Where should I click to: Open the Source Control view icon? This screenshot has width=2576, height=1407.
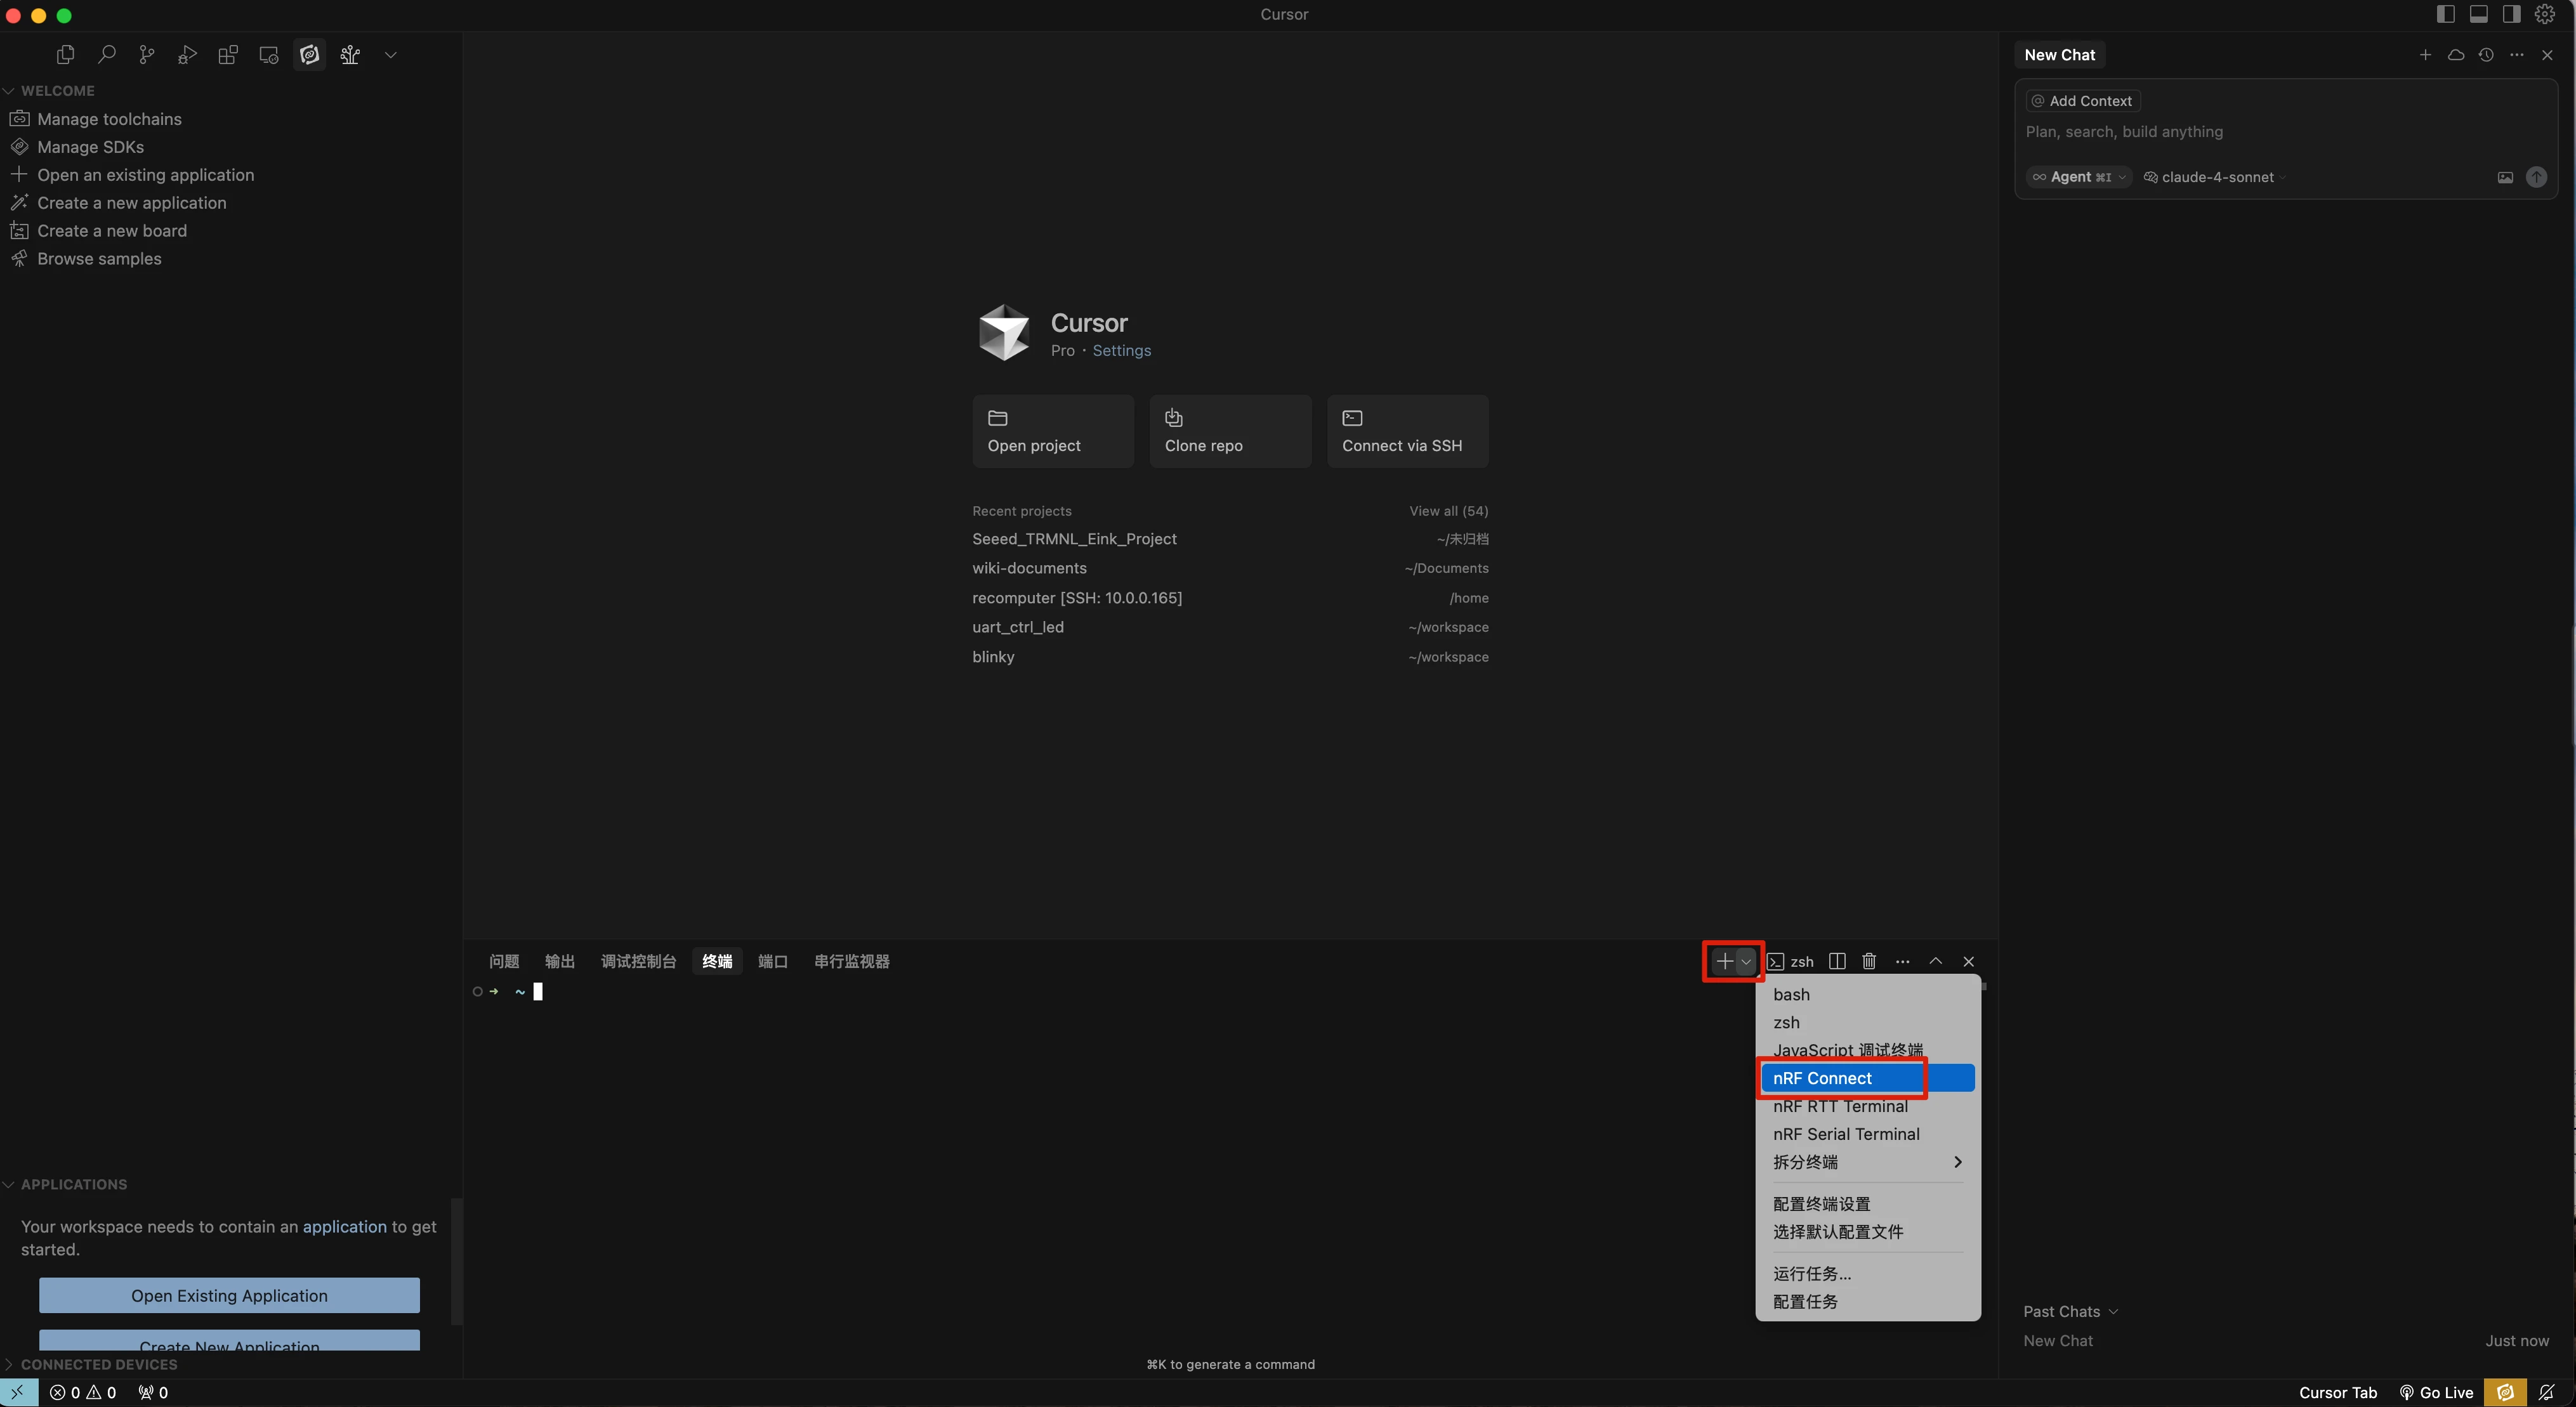[147, 55]
